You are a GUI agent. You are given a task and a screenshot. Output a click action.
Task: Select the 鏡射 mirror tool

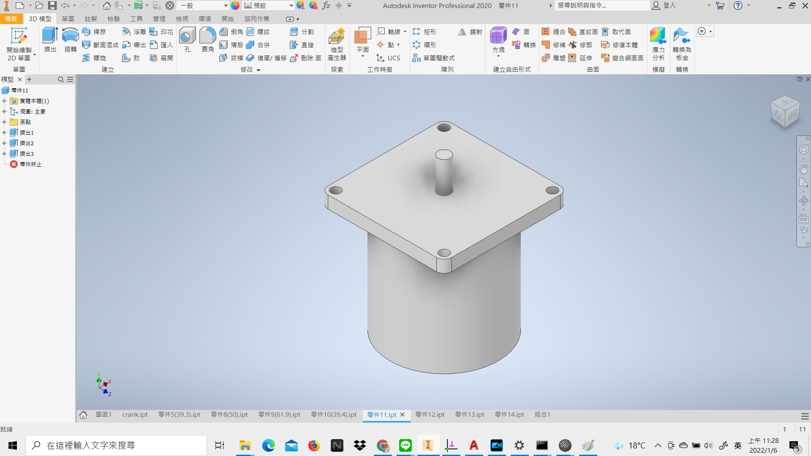pyautogui.click(x=470, y=32)
